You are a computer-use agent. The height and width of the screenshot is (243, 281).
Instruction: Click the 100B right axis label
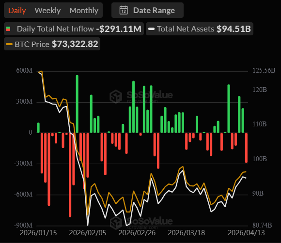pos(260,159)
